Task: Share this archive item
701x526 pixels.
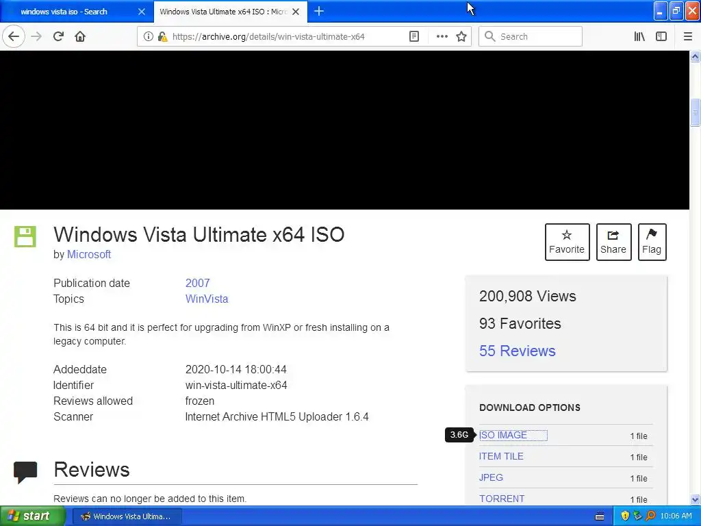Action: click(x=613, y=242)
